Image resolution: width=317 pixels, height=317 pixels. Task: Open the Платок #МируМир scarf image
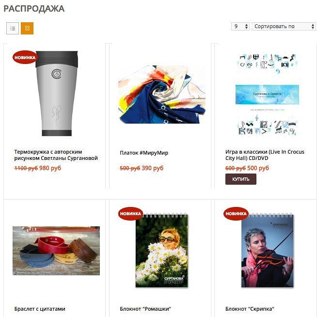coord(162,94)
